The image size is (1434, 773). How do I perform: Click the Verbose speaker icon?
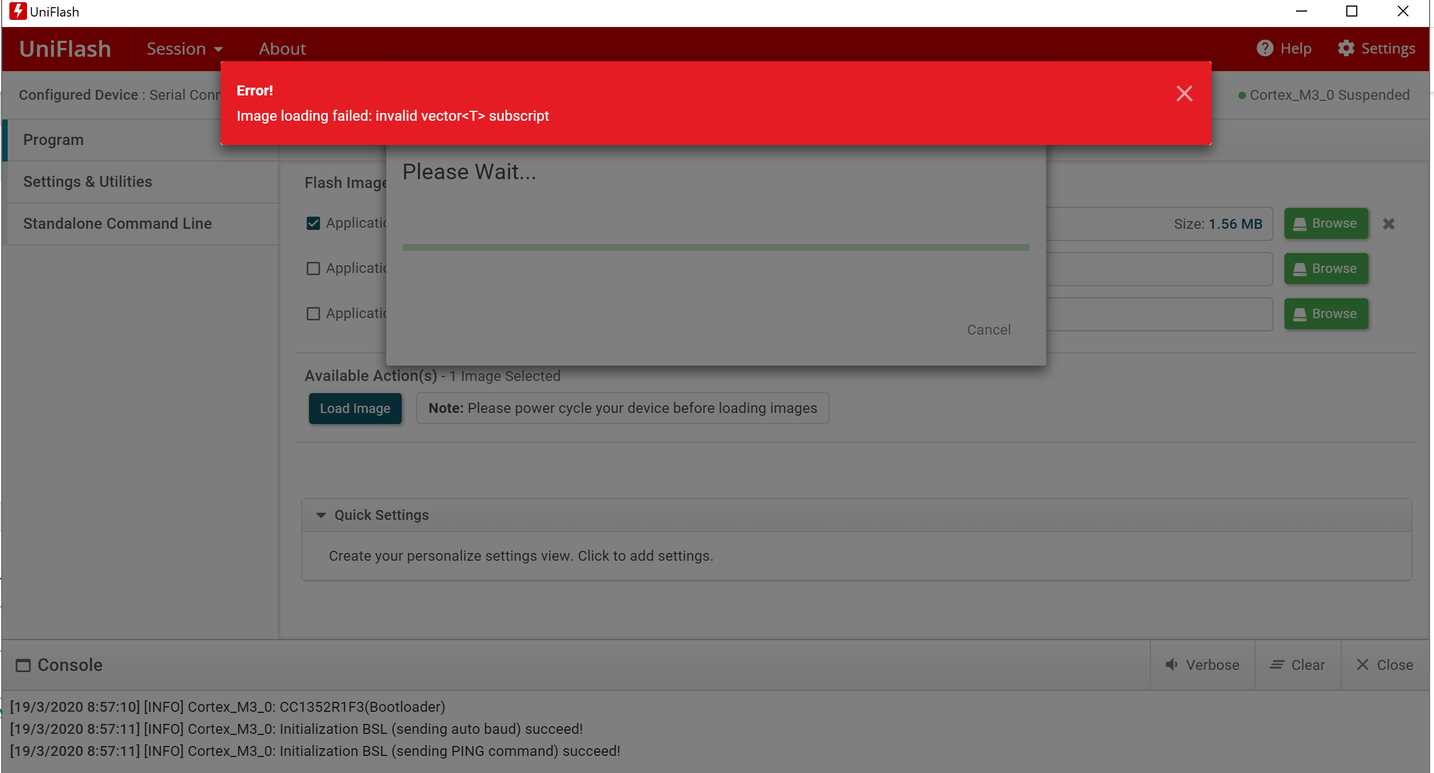pos(1171,664)
